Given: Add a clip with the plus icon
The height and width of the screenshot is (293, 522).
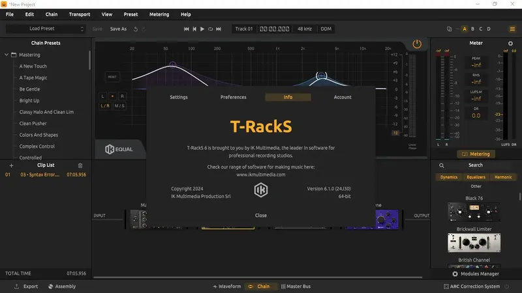Looking at the screenshot, I should coord(11,165).
